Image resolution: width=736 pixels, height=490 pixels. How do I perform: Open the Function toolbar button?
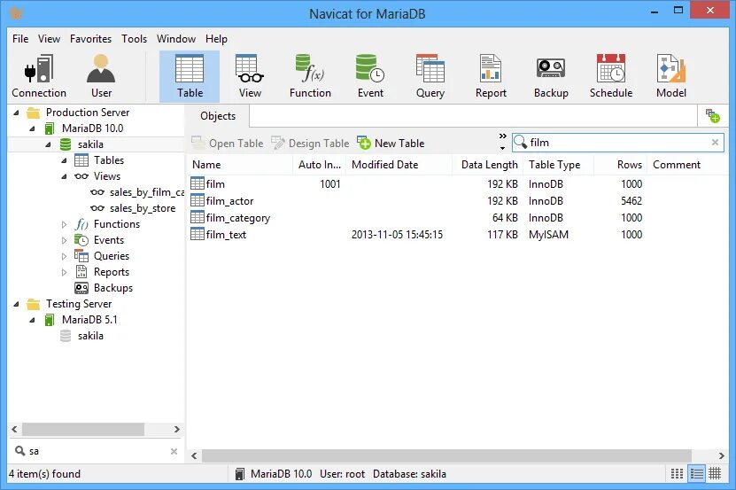pyautogui.click(x=310, y=76)
